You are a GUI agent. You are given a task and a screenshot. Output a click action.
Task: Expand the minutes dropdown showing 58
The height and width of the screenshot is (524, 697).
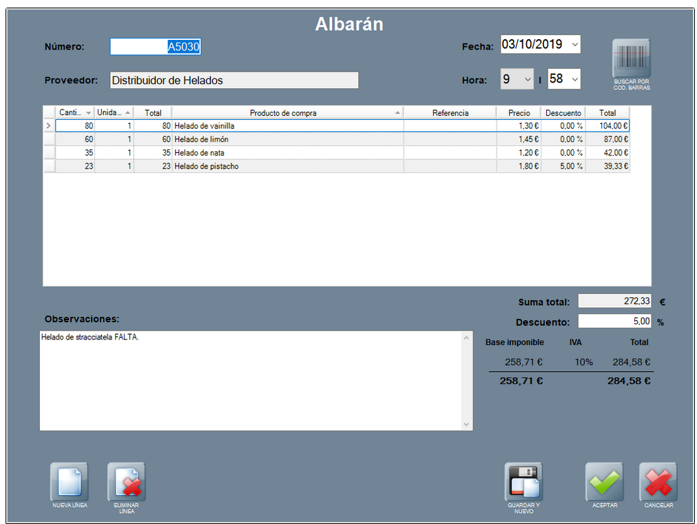coord(574,79)
